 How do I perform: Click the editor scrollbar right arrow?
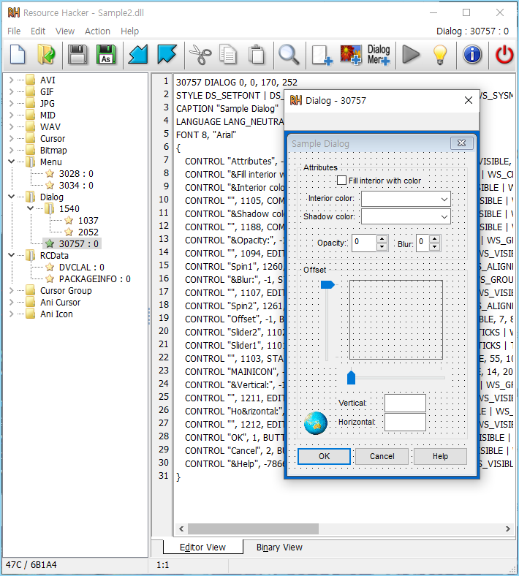point(507,529)
